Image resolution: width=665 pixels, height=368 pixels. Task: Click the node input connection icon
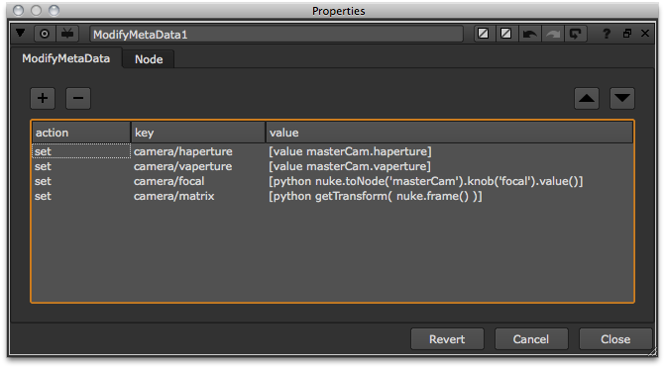[x=67, y=34]
